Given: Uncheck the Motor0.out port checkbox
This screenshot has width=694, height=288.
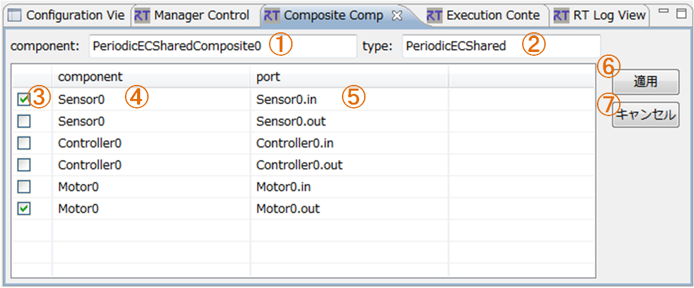Looking at the screenshot, I should pyautogui.click(x=24, y=208).
